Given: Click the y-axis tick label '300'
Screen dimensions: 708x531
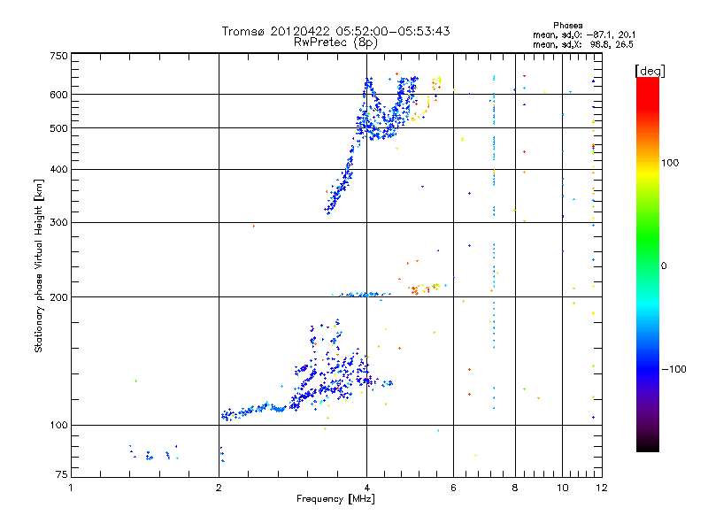Looking at the screenshot, I should tap(58, 223).
